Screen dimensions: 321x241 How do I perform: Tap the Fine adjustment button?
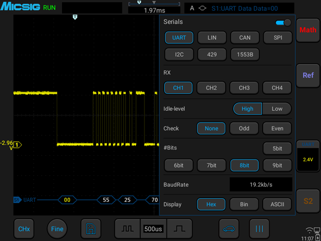click(x=57, y=229)
